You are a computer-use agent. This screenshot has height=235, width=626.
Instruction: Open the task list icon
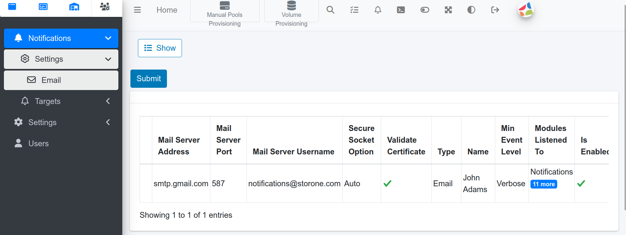(x=354, y=10)
